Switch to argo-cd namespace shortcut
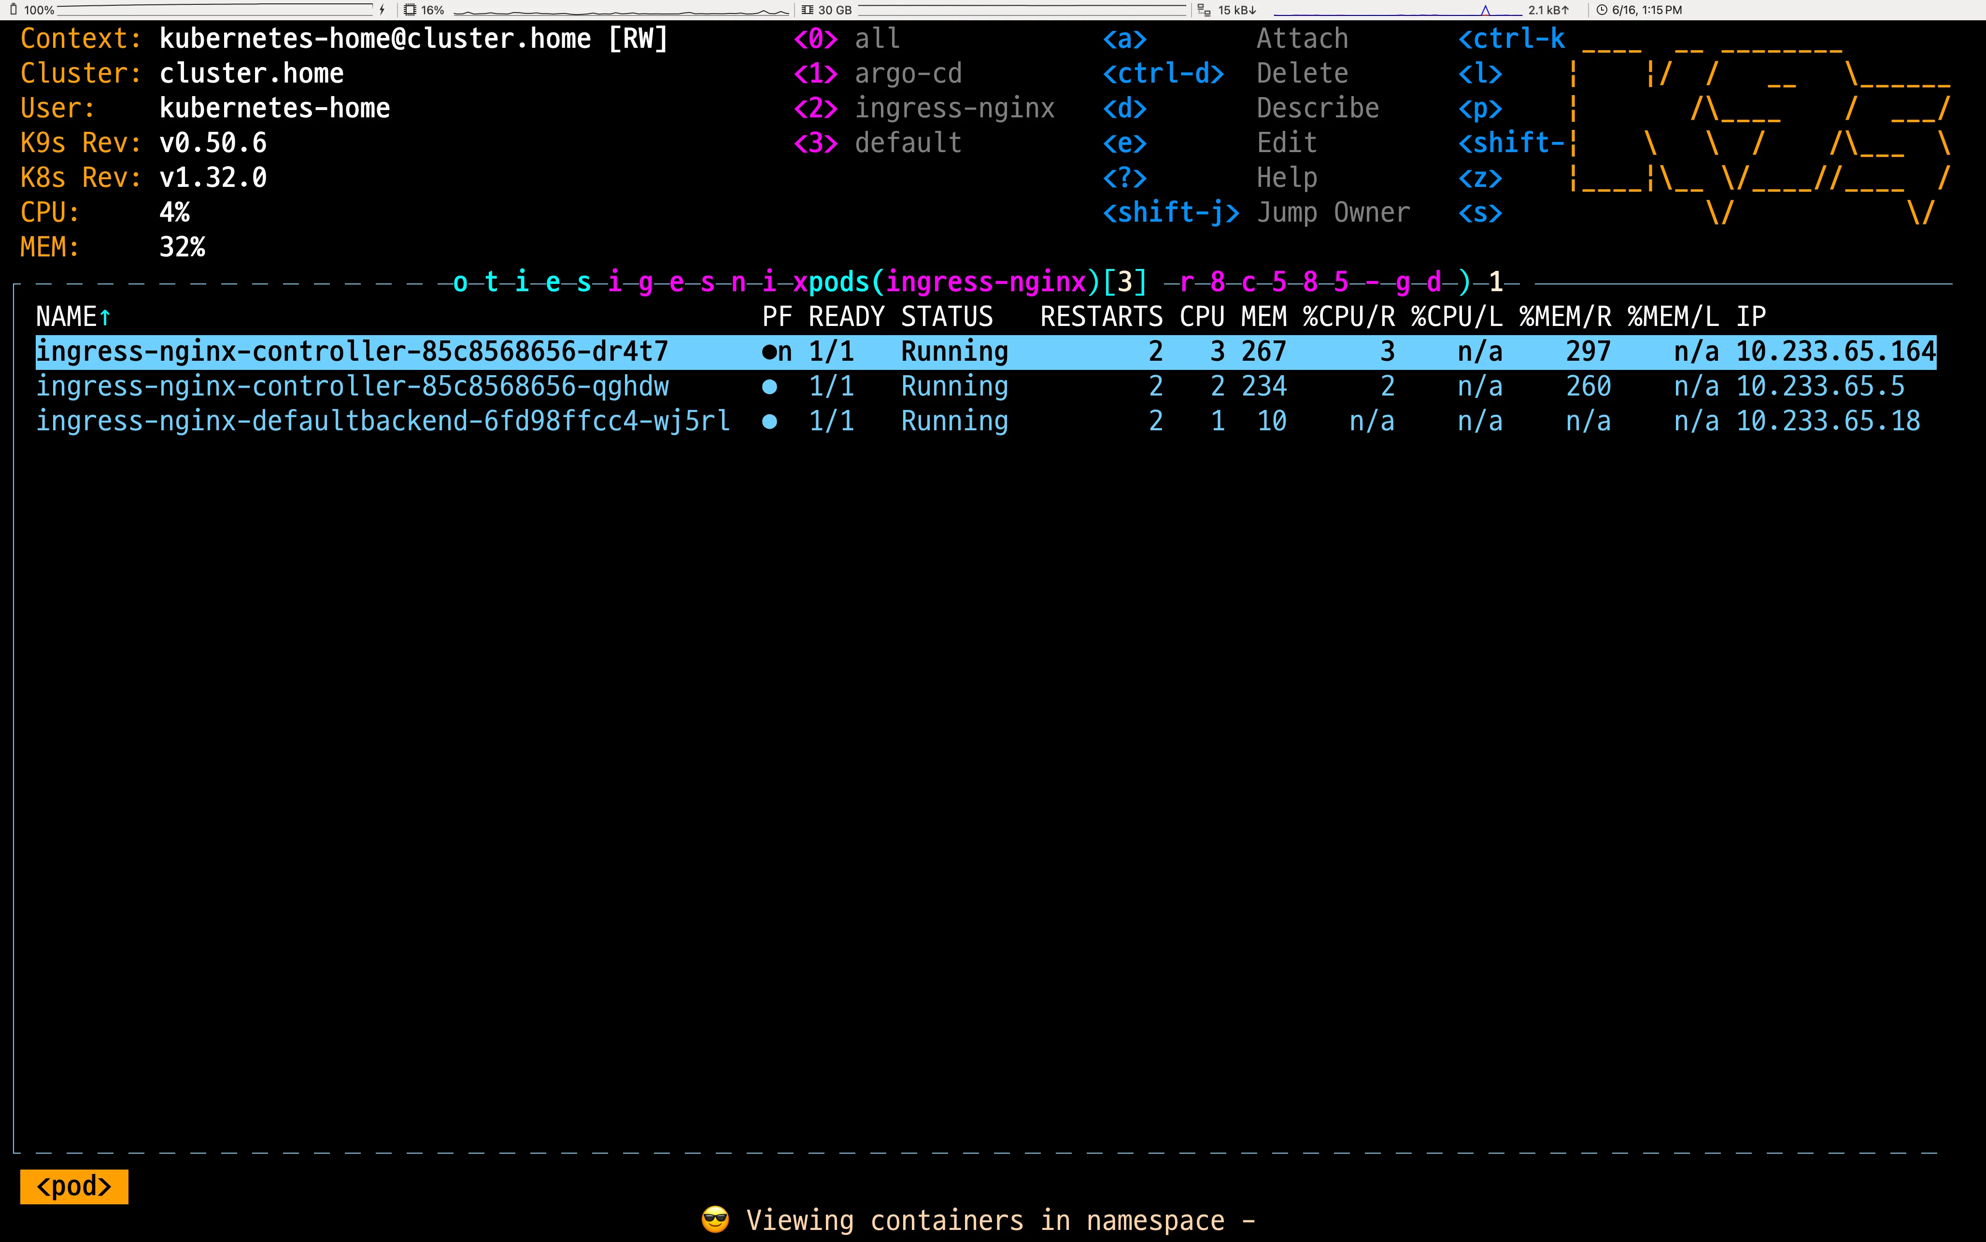The height and width of the screenshot is (1242, 1986). tap(877, 74)
